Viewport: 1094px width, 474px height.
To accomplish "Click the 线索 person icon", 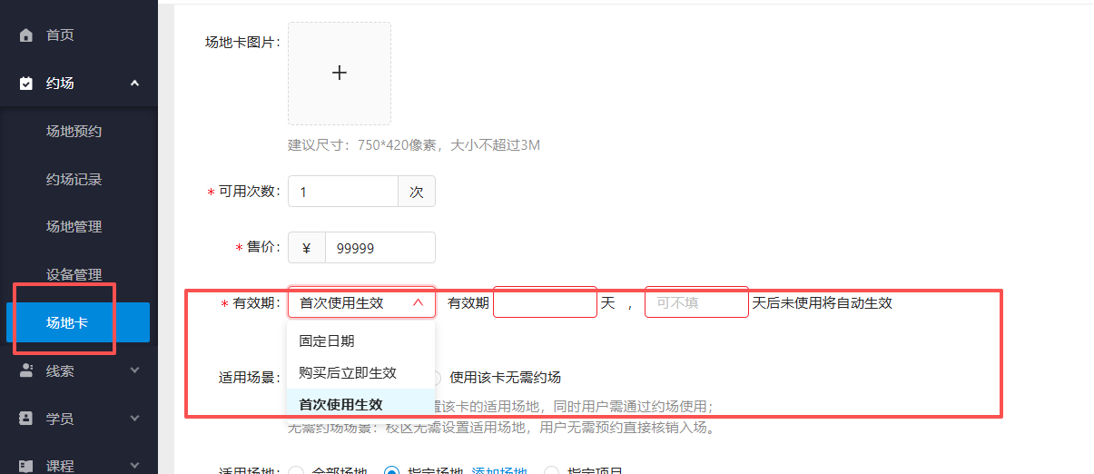I will 25,370.
